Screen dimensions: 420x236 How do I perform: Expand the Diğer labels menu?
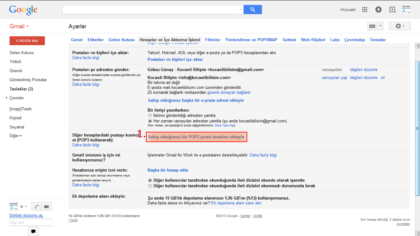(x=16, y=136)
